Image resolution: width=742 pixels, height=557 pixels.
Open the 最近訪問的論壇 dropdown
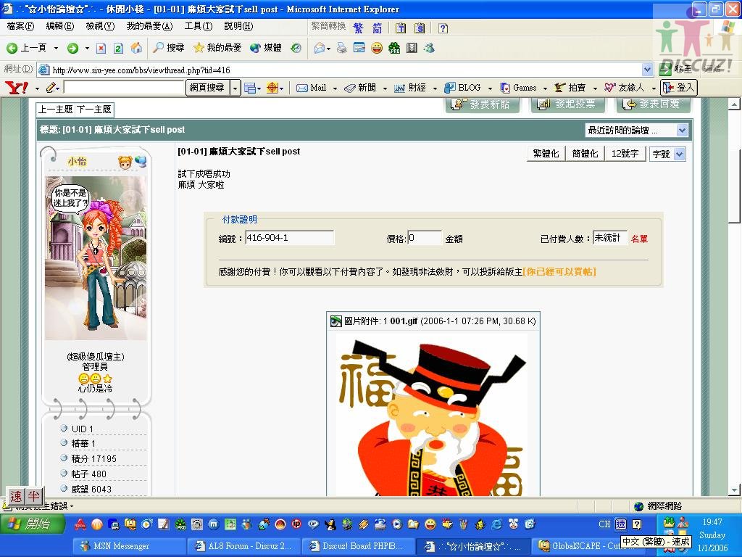pyautogui.click(x=636, y=131)
